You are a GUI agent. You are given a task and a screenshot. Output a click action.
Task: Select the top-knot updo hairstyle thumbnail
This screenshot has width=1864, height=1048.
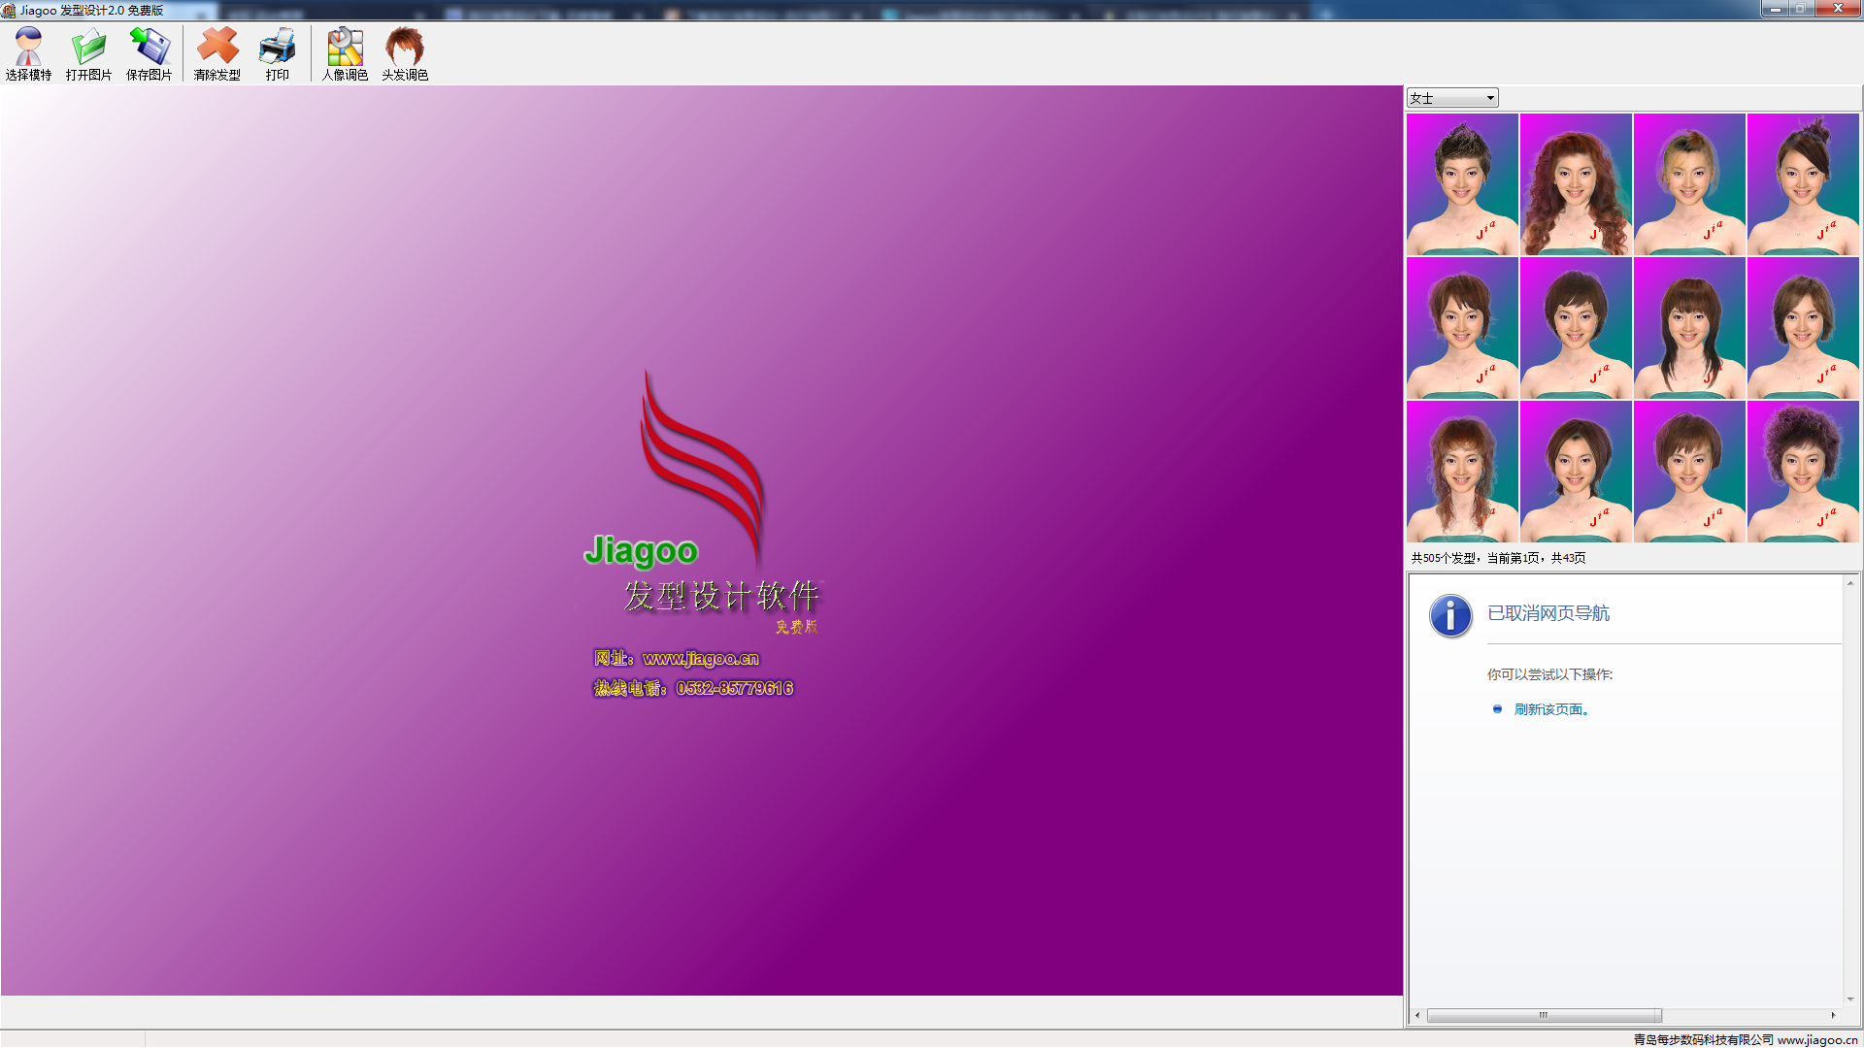(x=1803, y=184)
